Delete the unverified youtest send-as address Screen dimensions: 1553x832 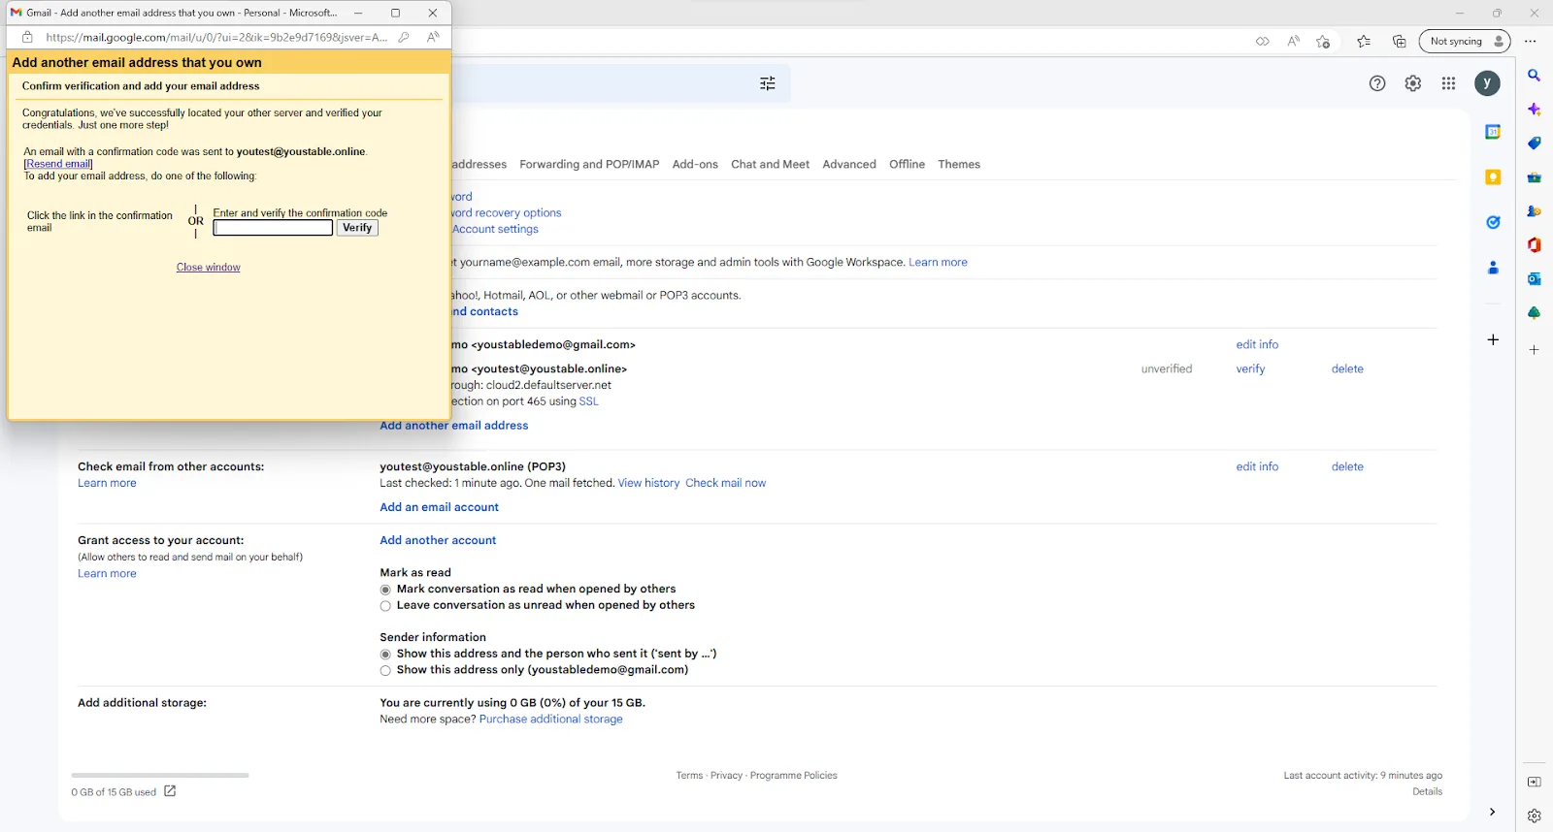point(1347,369)
